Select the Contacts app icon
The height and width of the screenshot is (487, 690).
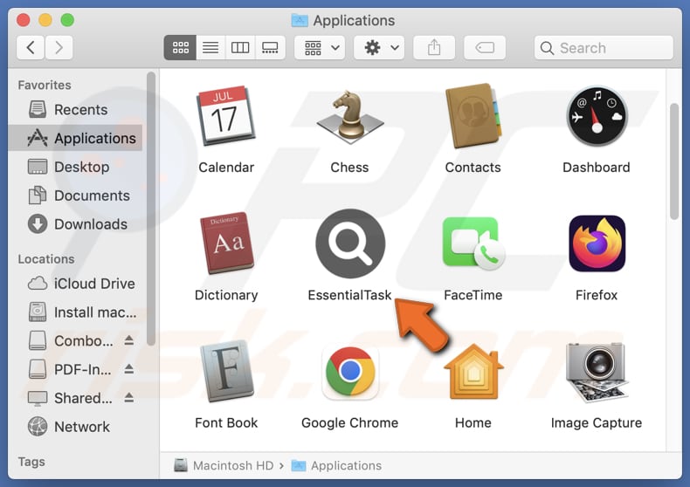tap(473, 115)
